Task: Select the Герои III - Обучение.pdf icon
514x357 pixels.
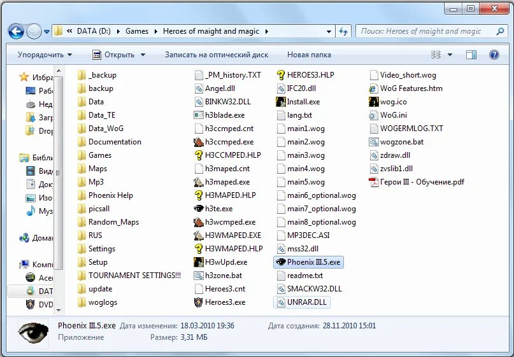Action: pos(373,182)
